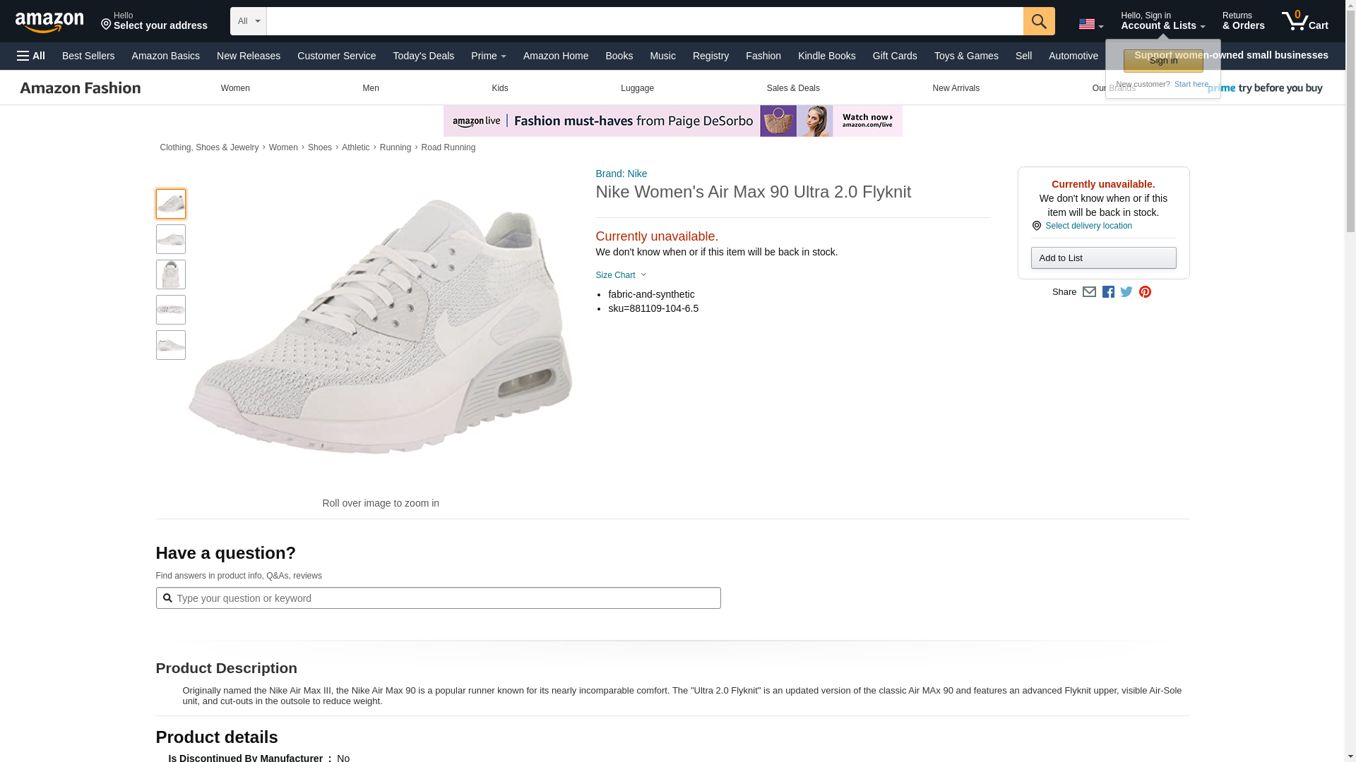Open the Brand: Nike link
Image resolution: width=1356 pixels, height=762 pixels.
(x=621, y=174)
